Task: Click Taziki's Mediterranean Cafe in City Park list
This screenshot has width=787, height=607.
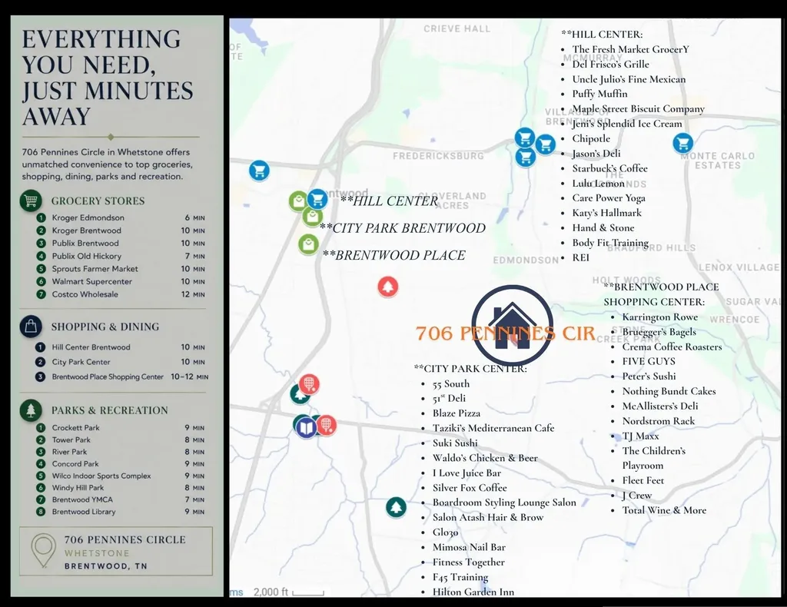Action: click(x=493, y=428)
